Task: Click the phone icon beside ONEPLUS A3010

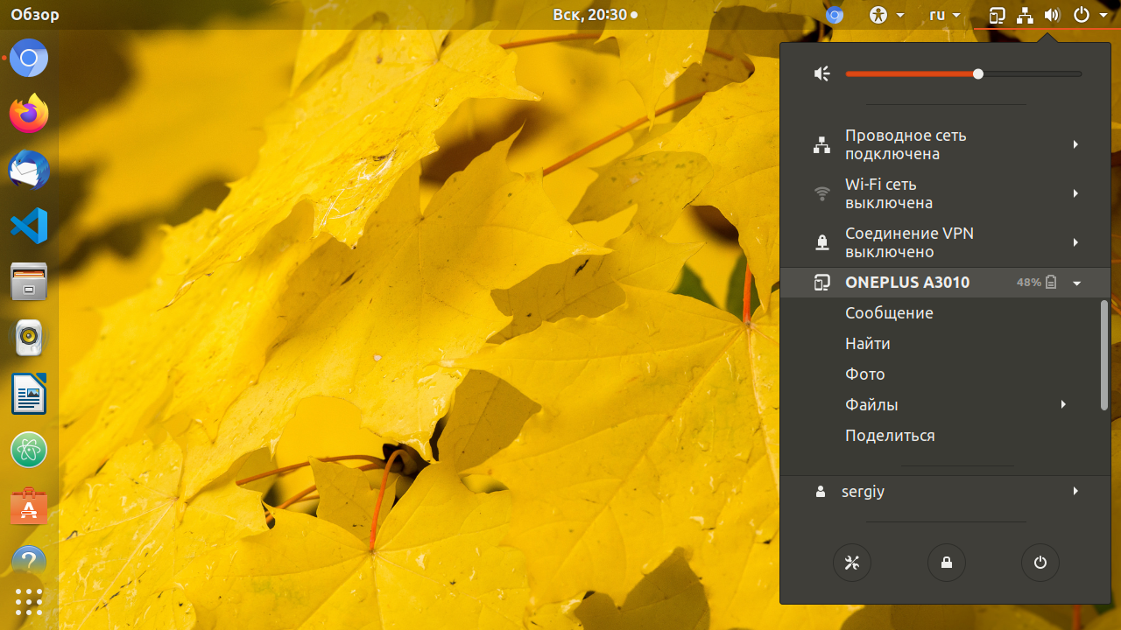Action: [x=821, y=283]
